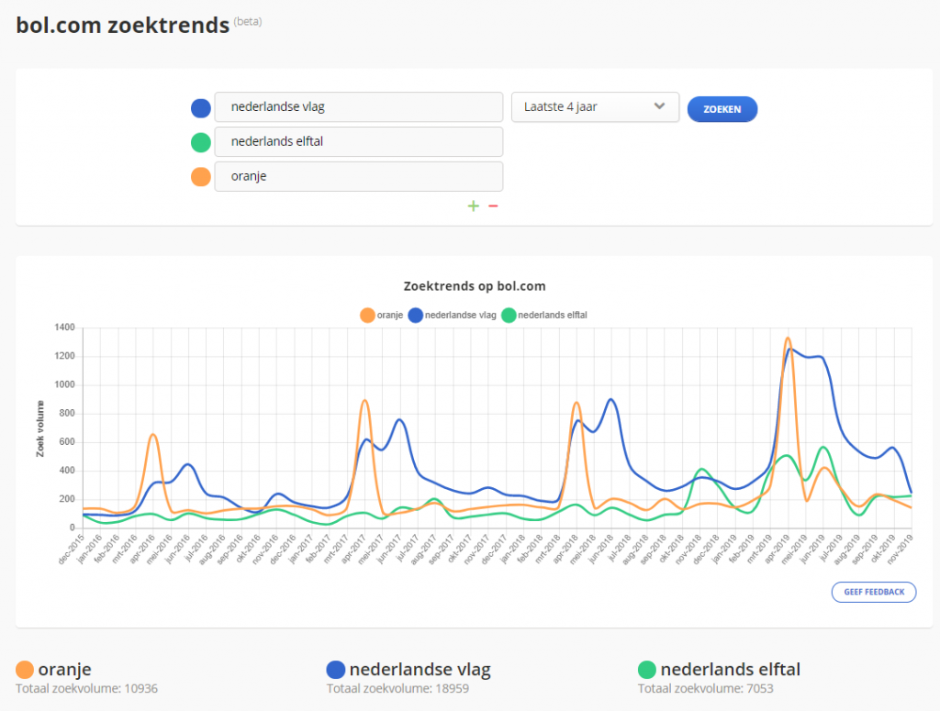Click the 1400 value on y-axis
Screen dimensions: 940x711
point(65,328)
